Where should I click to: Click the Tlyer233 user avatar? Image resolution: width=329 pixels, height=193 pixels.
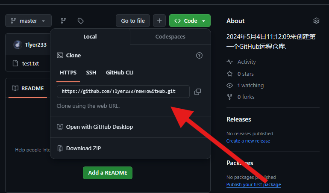[x=18, y=45]
